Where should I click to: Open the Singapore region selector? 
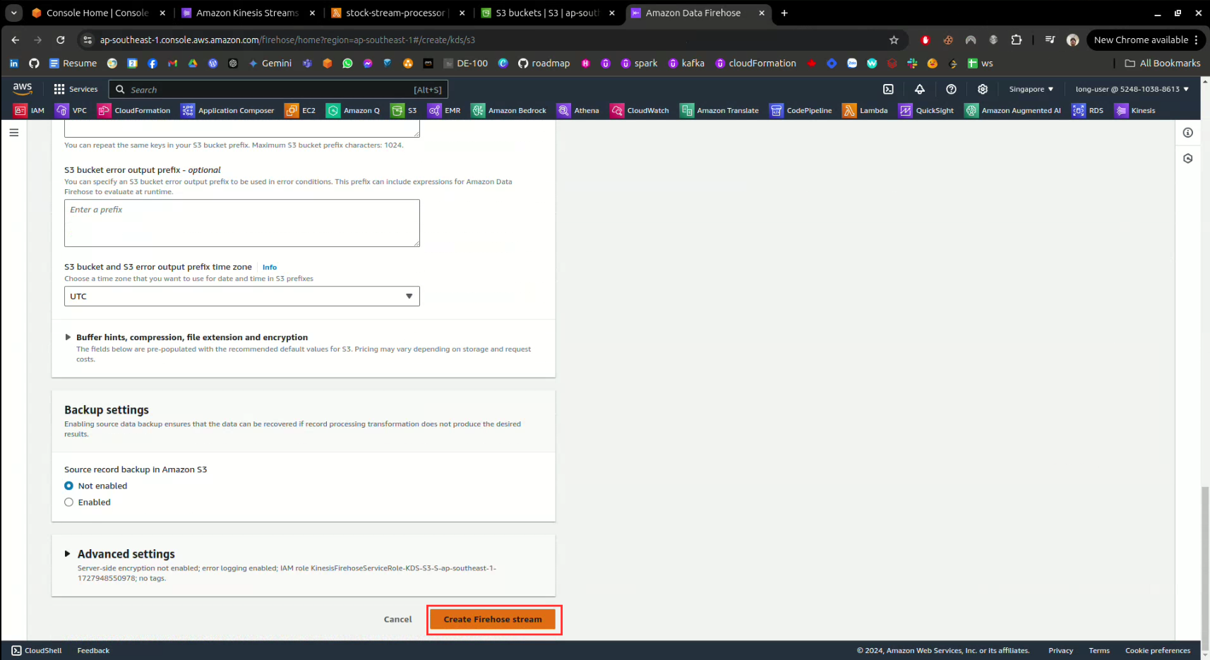coord(1031,89)
